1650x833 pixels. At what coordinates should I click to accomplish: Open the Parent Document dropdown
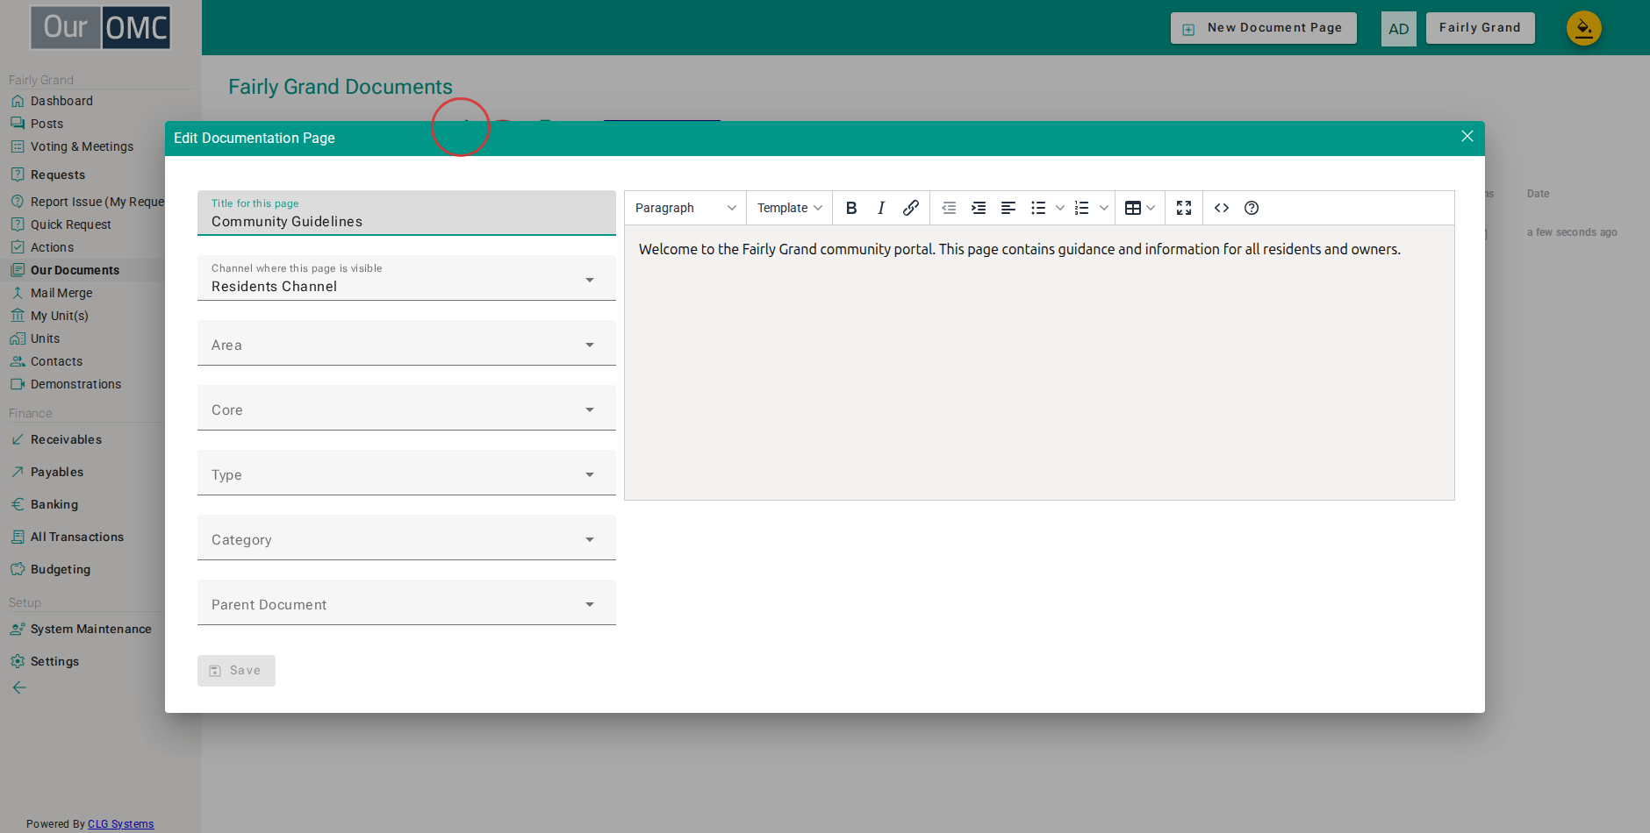coord(406,602)
